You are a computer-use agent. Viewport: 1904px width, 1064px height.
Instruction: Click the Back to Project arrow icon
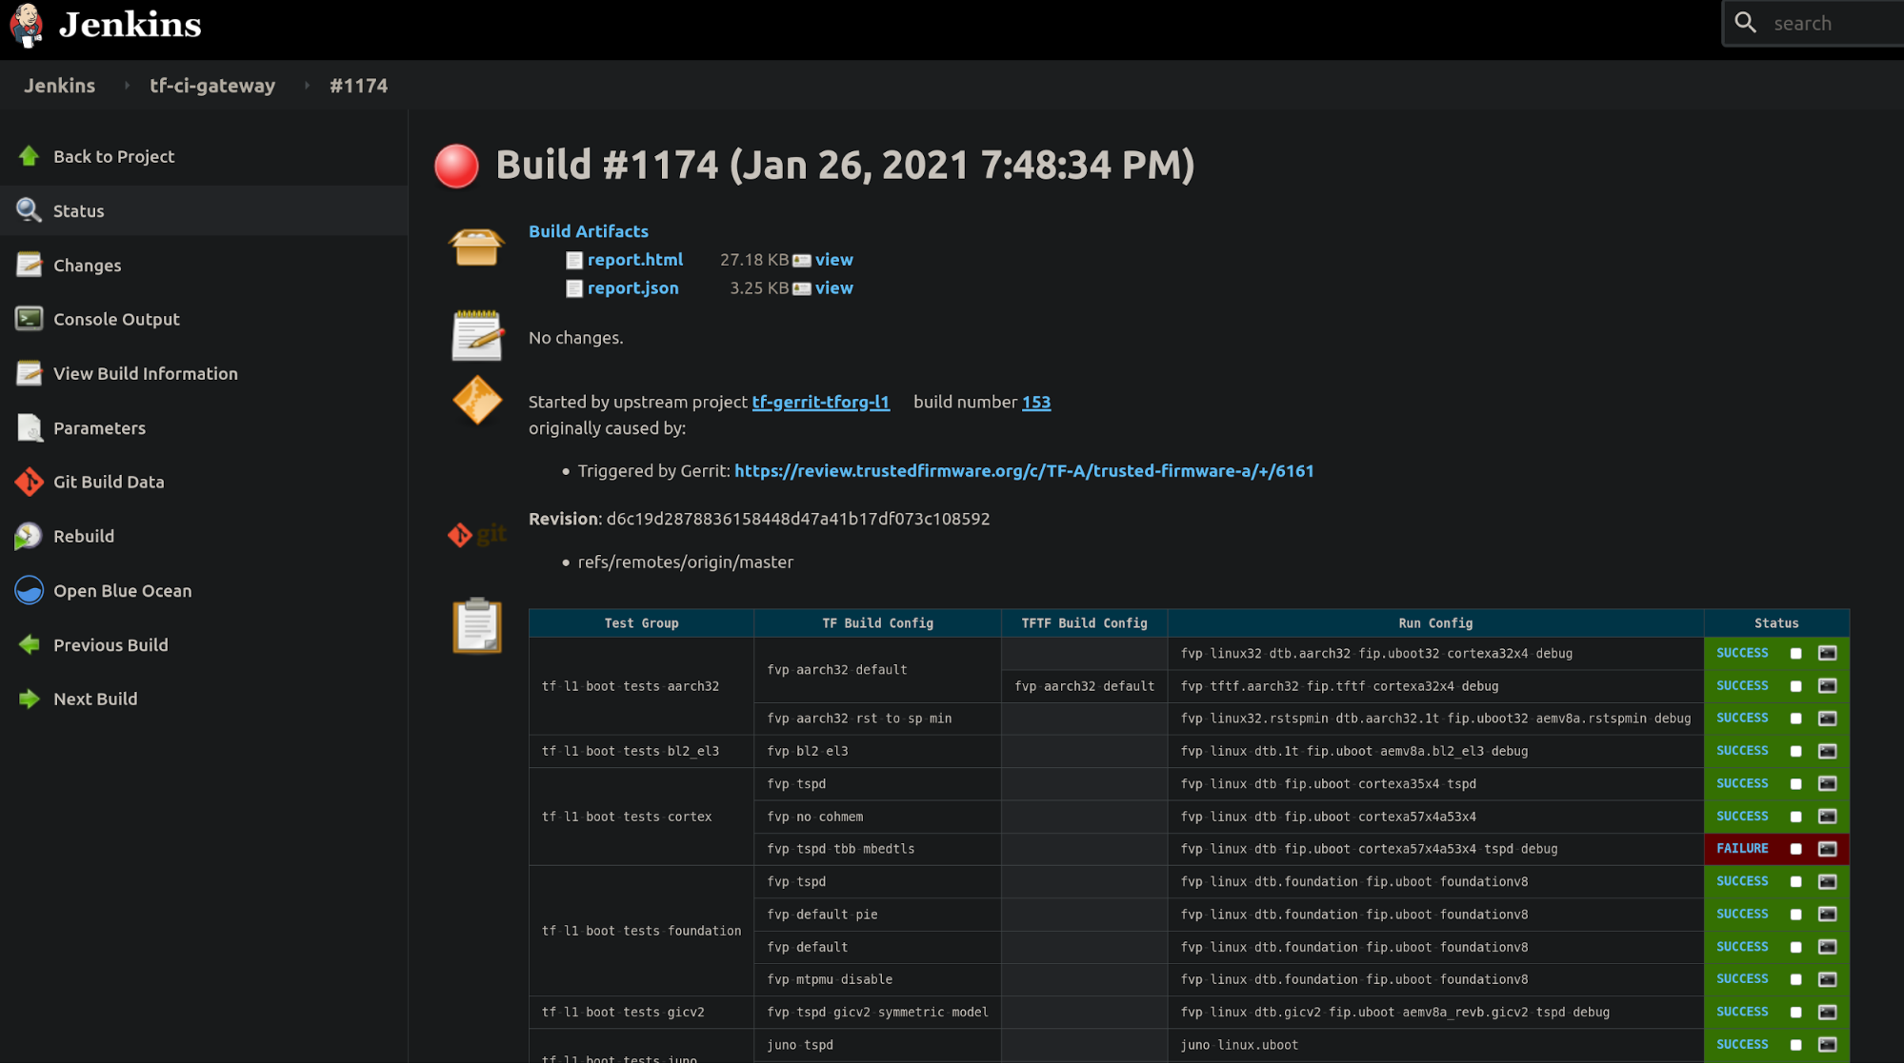(29, 156)
